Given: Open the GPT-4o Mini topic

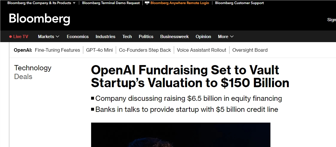Looking at the screenshot, I should point(100,50).
